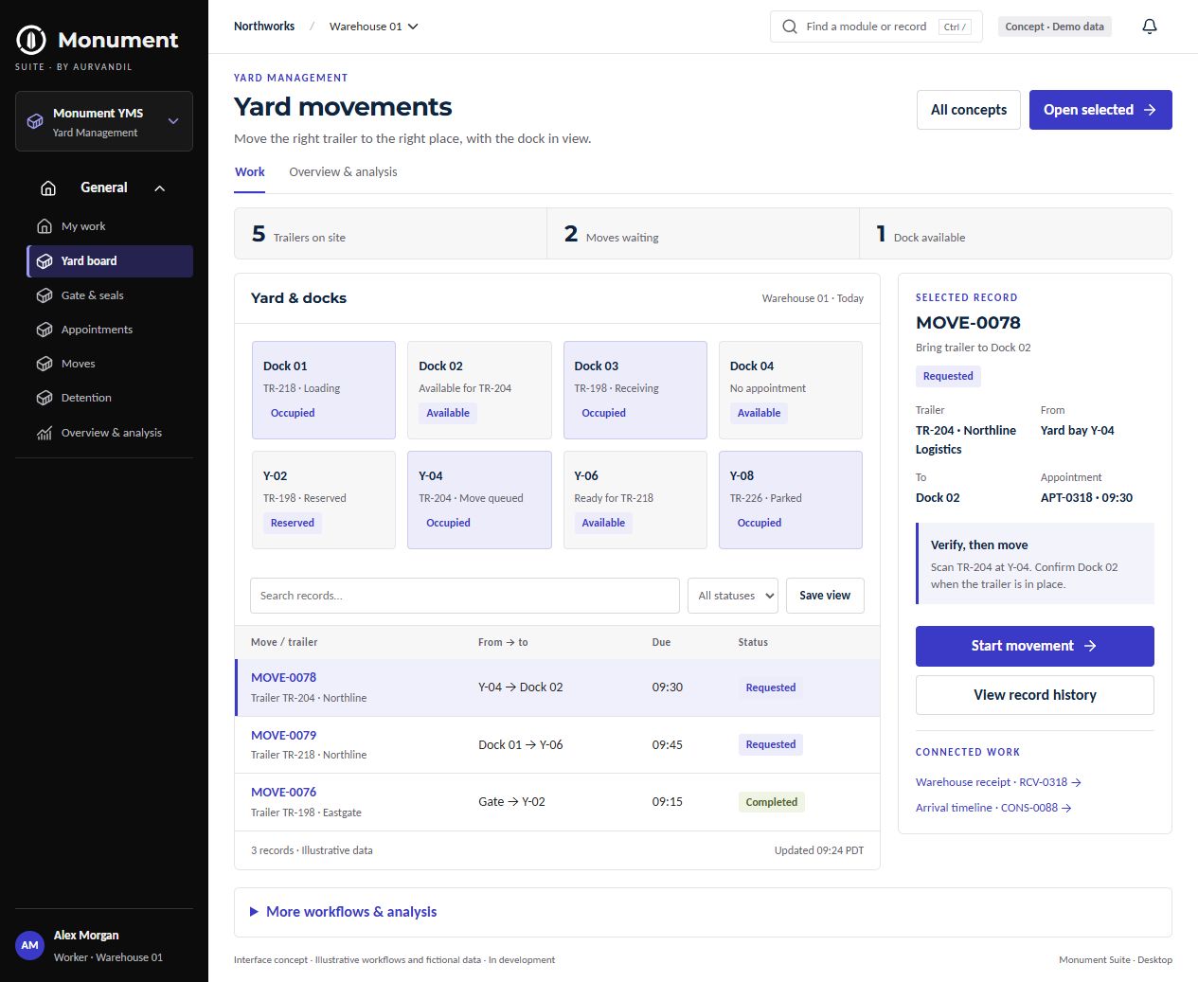Viewport: 1198px width, 982px height.
Task: Click Northworks breadcrumb link
Action: 264,27
